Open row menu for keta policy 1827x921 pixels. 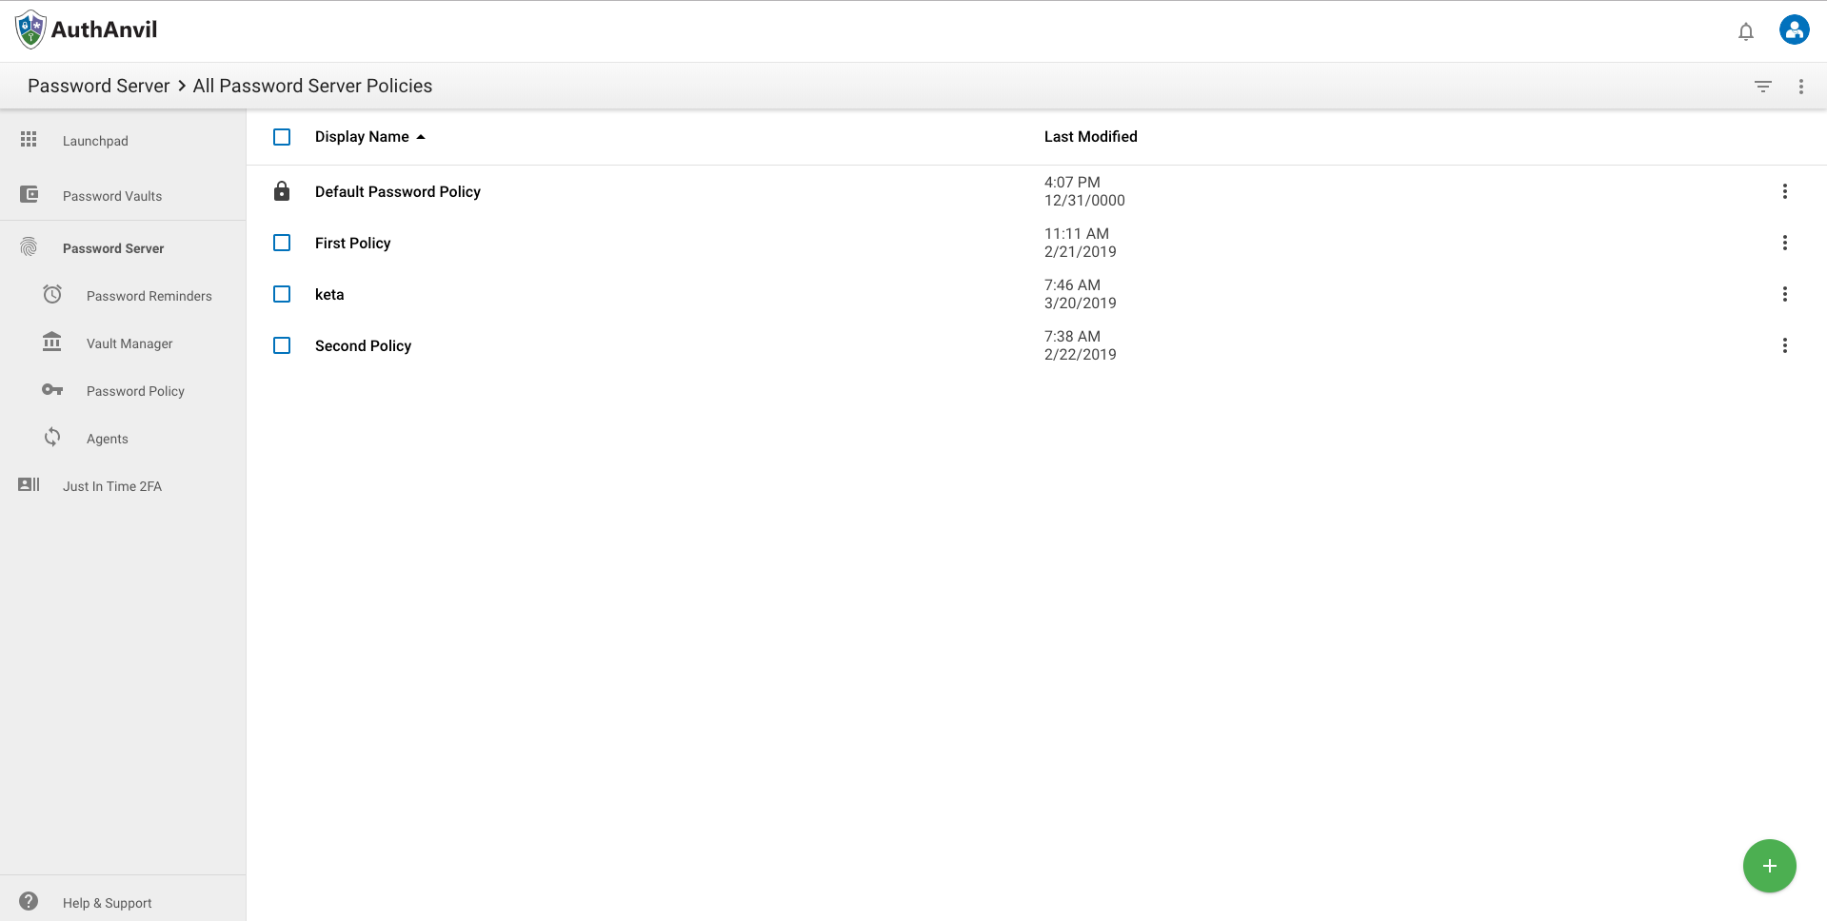(1784, 294)
